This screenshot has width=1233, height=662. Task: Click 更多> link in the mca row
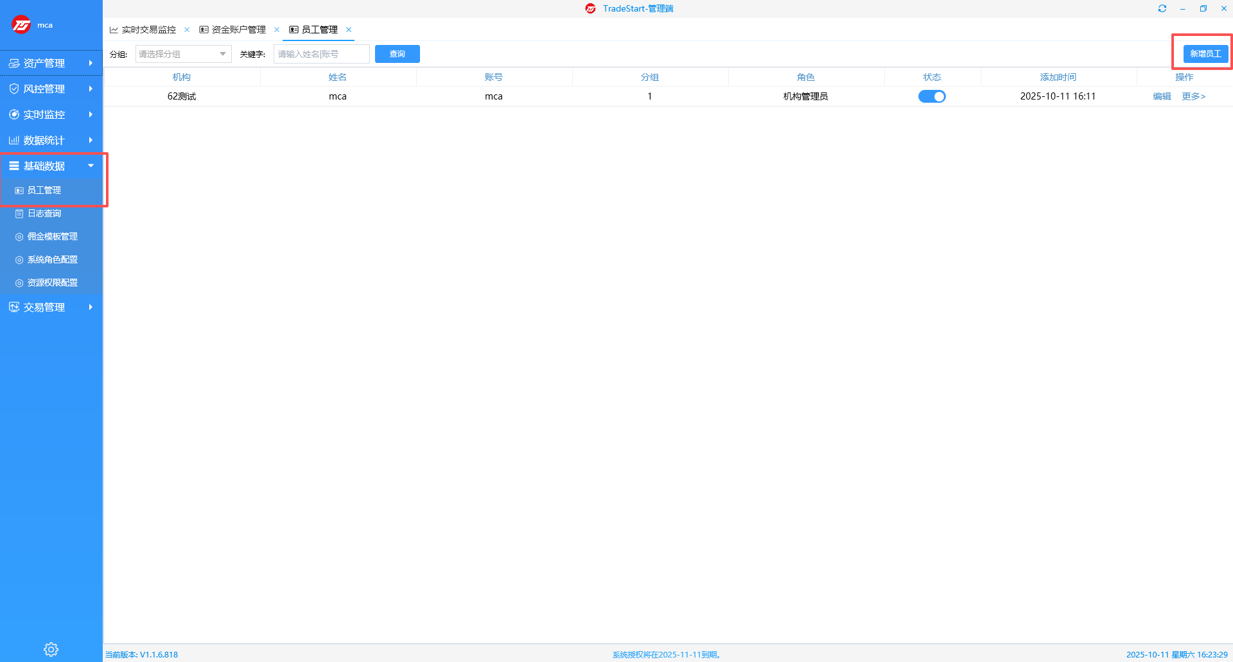1193,96
